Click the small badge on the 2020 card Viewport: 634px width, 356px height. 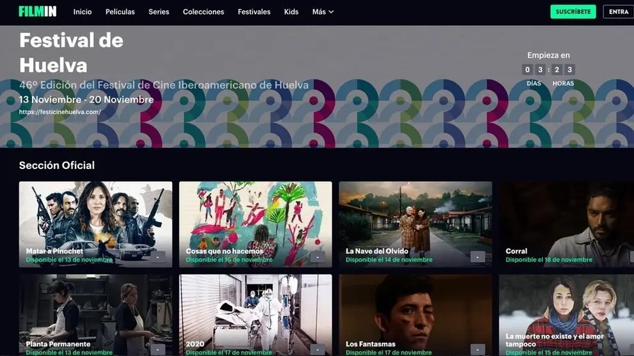click(x=318, y=350)
